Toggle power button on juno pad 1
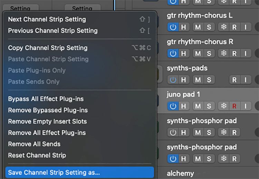 coord(173,106)
